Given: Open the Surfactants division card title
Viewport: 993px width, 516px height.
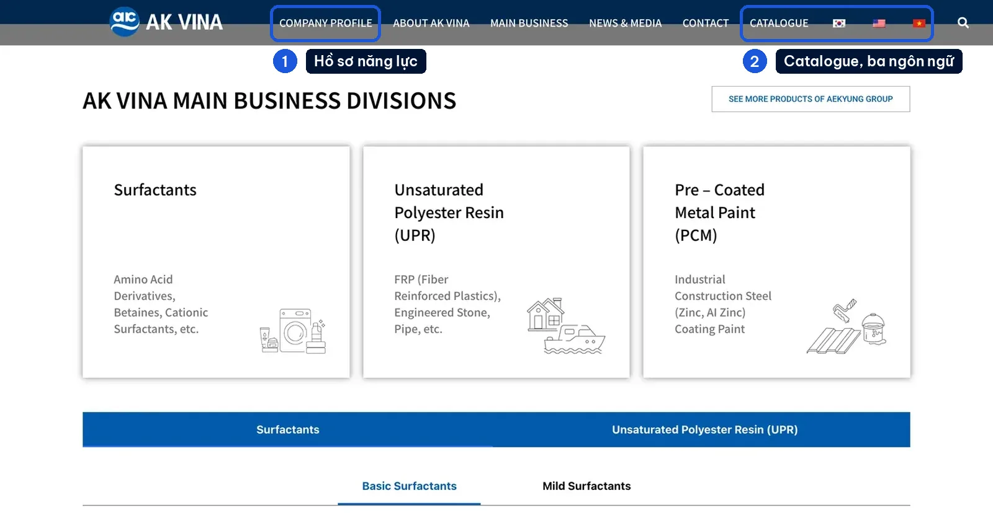Looking at the screenshot, I should [x=155, y=190].
